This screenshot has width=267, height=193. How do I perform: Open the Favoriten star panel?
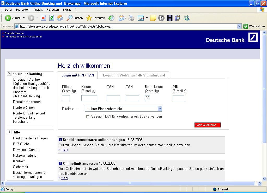[x=95, y=18]
